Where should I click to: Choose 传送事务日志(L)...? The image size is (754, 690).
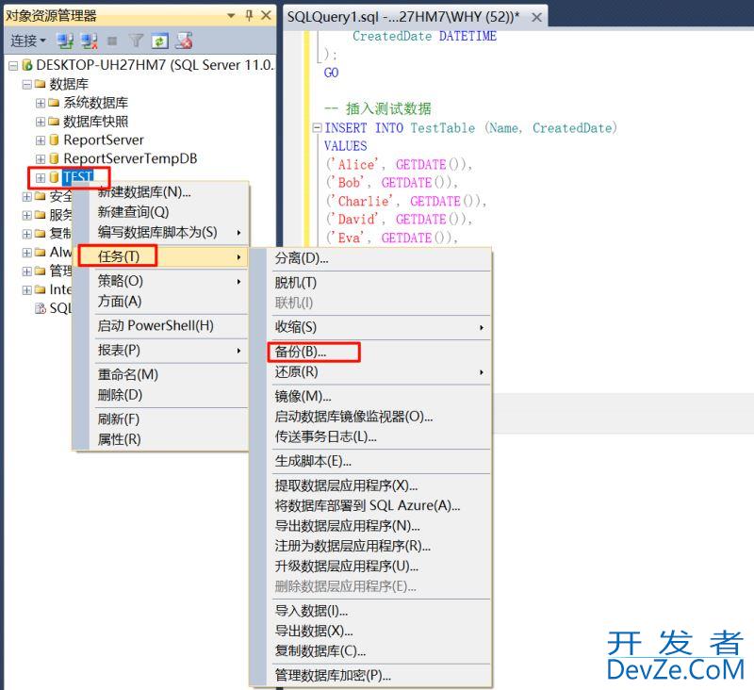tap(370, 436)
